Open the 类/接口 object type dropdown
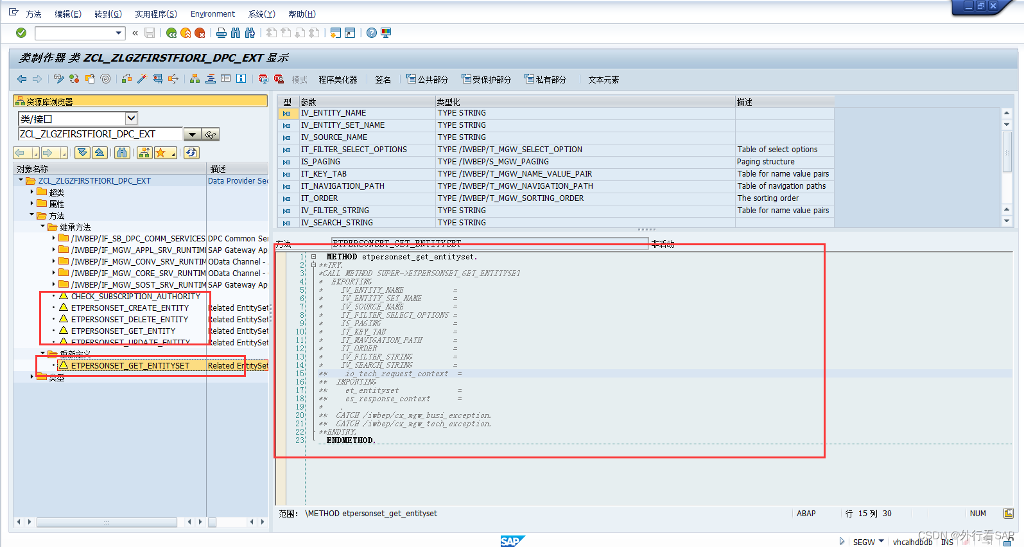Viewport: 1024px width, 547px height. pos(132,118)
